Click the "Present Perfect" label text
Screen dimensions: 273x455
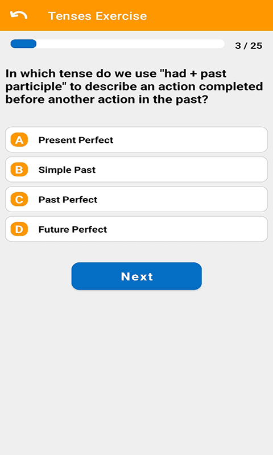(x=76, y=140)
